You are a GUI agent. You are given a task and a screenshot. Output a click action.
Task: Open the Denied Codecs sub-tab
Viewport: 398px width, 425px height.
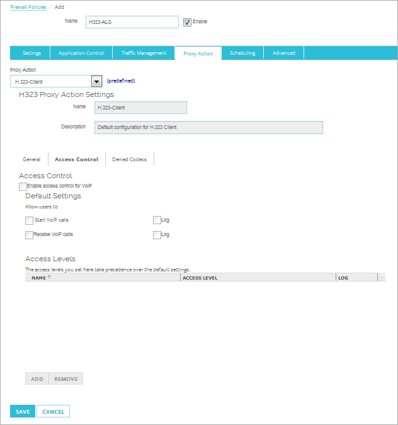[x=129, y=159]
